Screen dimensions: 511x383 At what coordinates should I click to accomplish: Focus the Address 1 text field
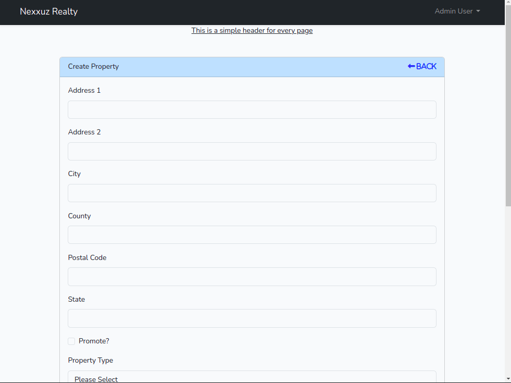tap(252, 110)
